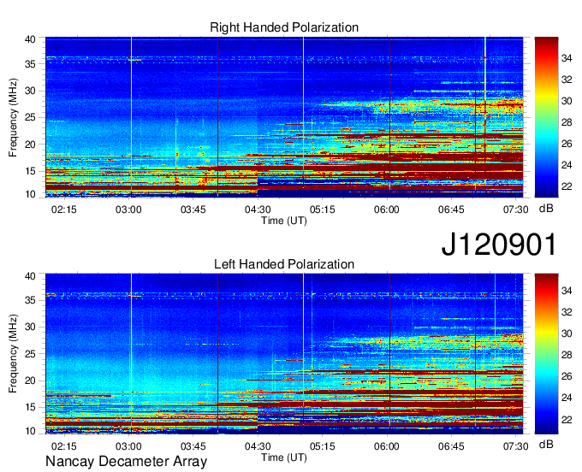This screenshot has width=582, height=472.
Task: Click the 'J120901' observation label
Action: click(499, 245)
